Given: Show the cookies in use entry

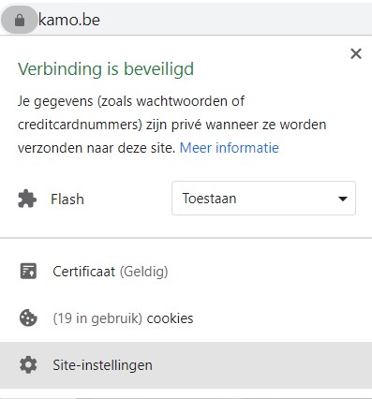Looking at the screenshot, I should pyautogui.click(x=186, y=318).
